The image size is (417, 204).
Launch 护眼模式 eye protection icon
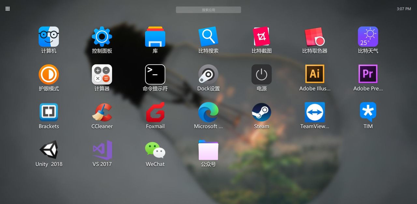pos(49,74)
